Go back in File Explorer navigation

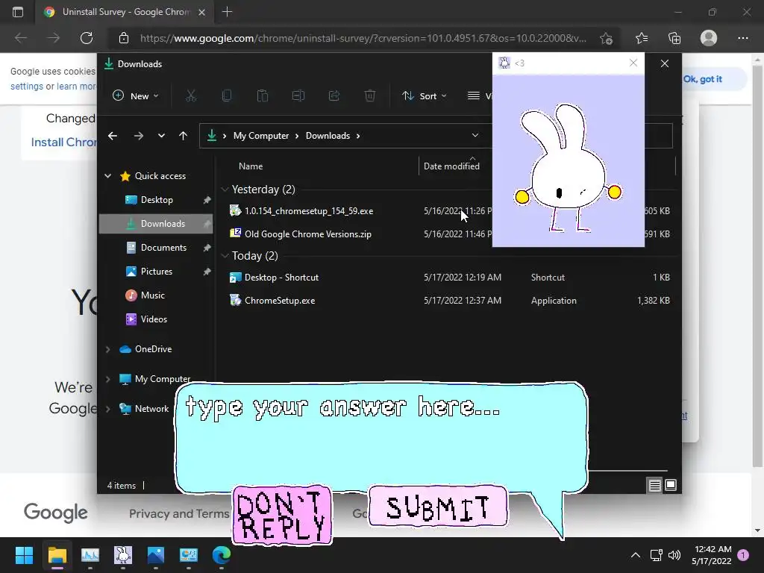pos(113,136)
